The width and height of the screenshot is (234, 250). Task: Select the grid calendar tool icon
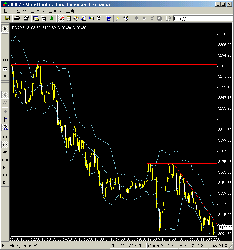click(x=5, y=69)
